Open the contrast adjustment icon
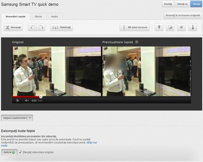The width and height of the screenshot is (203, 162). (170, 27)
